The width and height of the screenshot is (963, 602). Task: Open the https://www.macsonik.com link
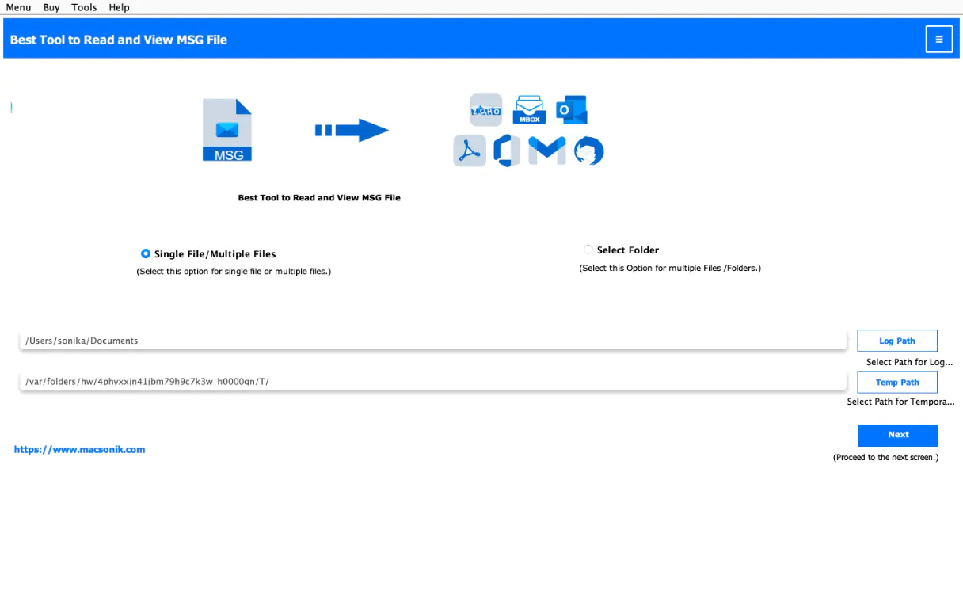[80, 449]
